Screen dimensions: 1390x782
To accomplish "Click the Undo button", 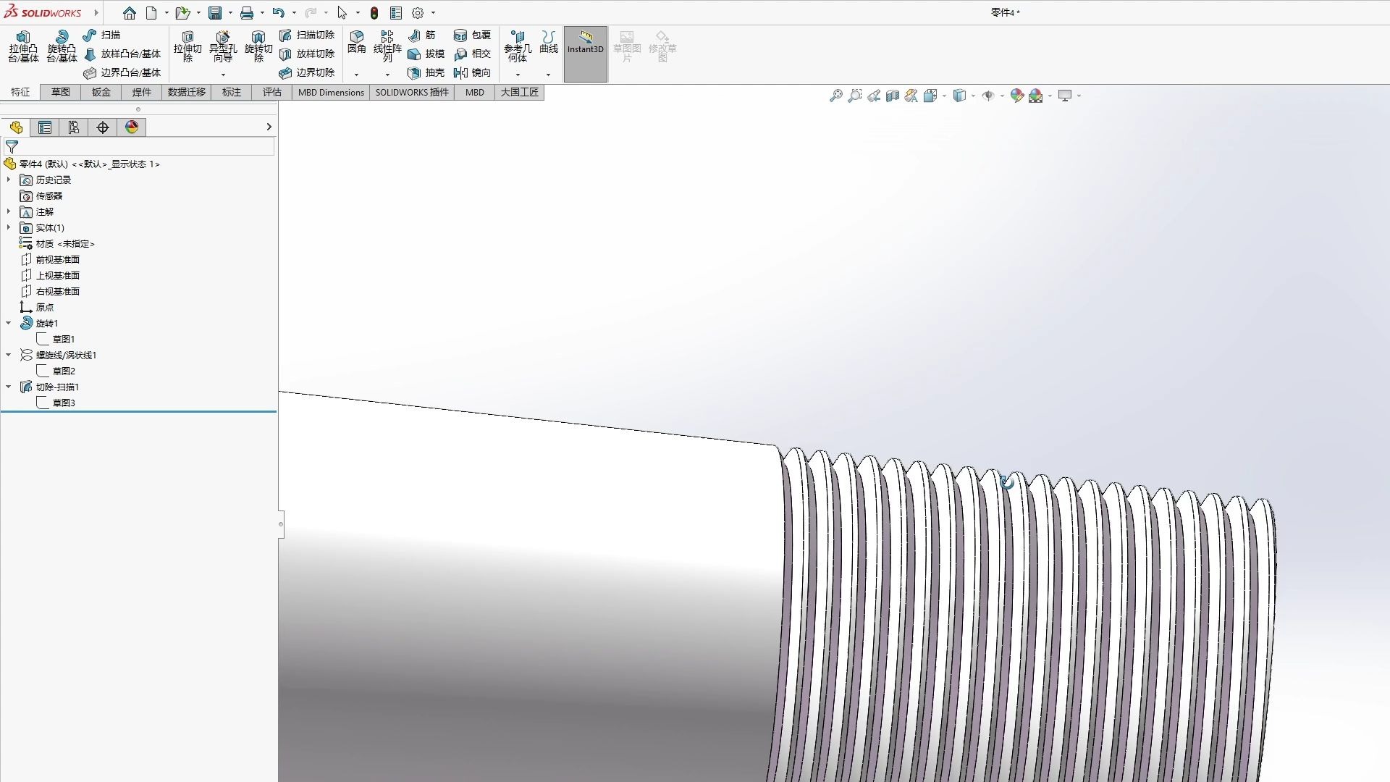I will coord(279,12).
